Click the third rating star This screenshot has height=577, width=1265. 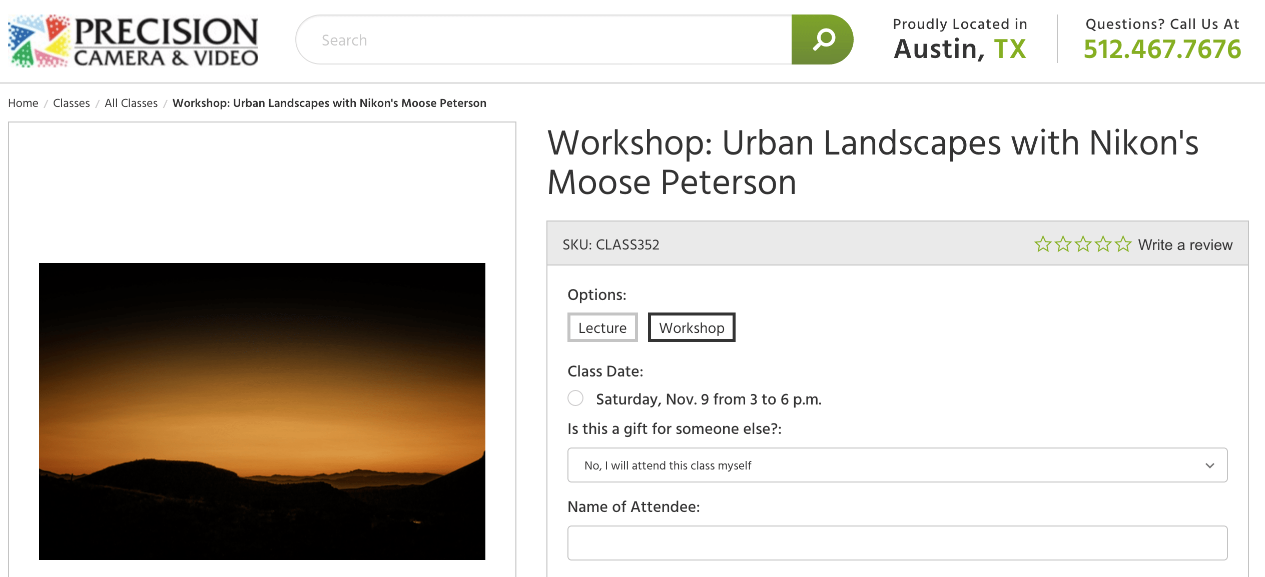click(1083, 244)
